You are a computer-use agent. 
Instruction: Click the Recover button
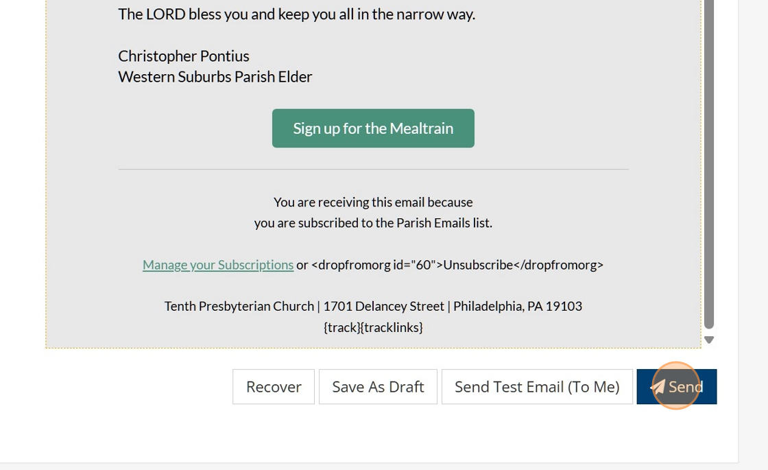pos(274,387)
